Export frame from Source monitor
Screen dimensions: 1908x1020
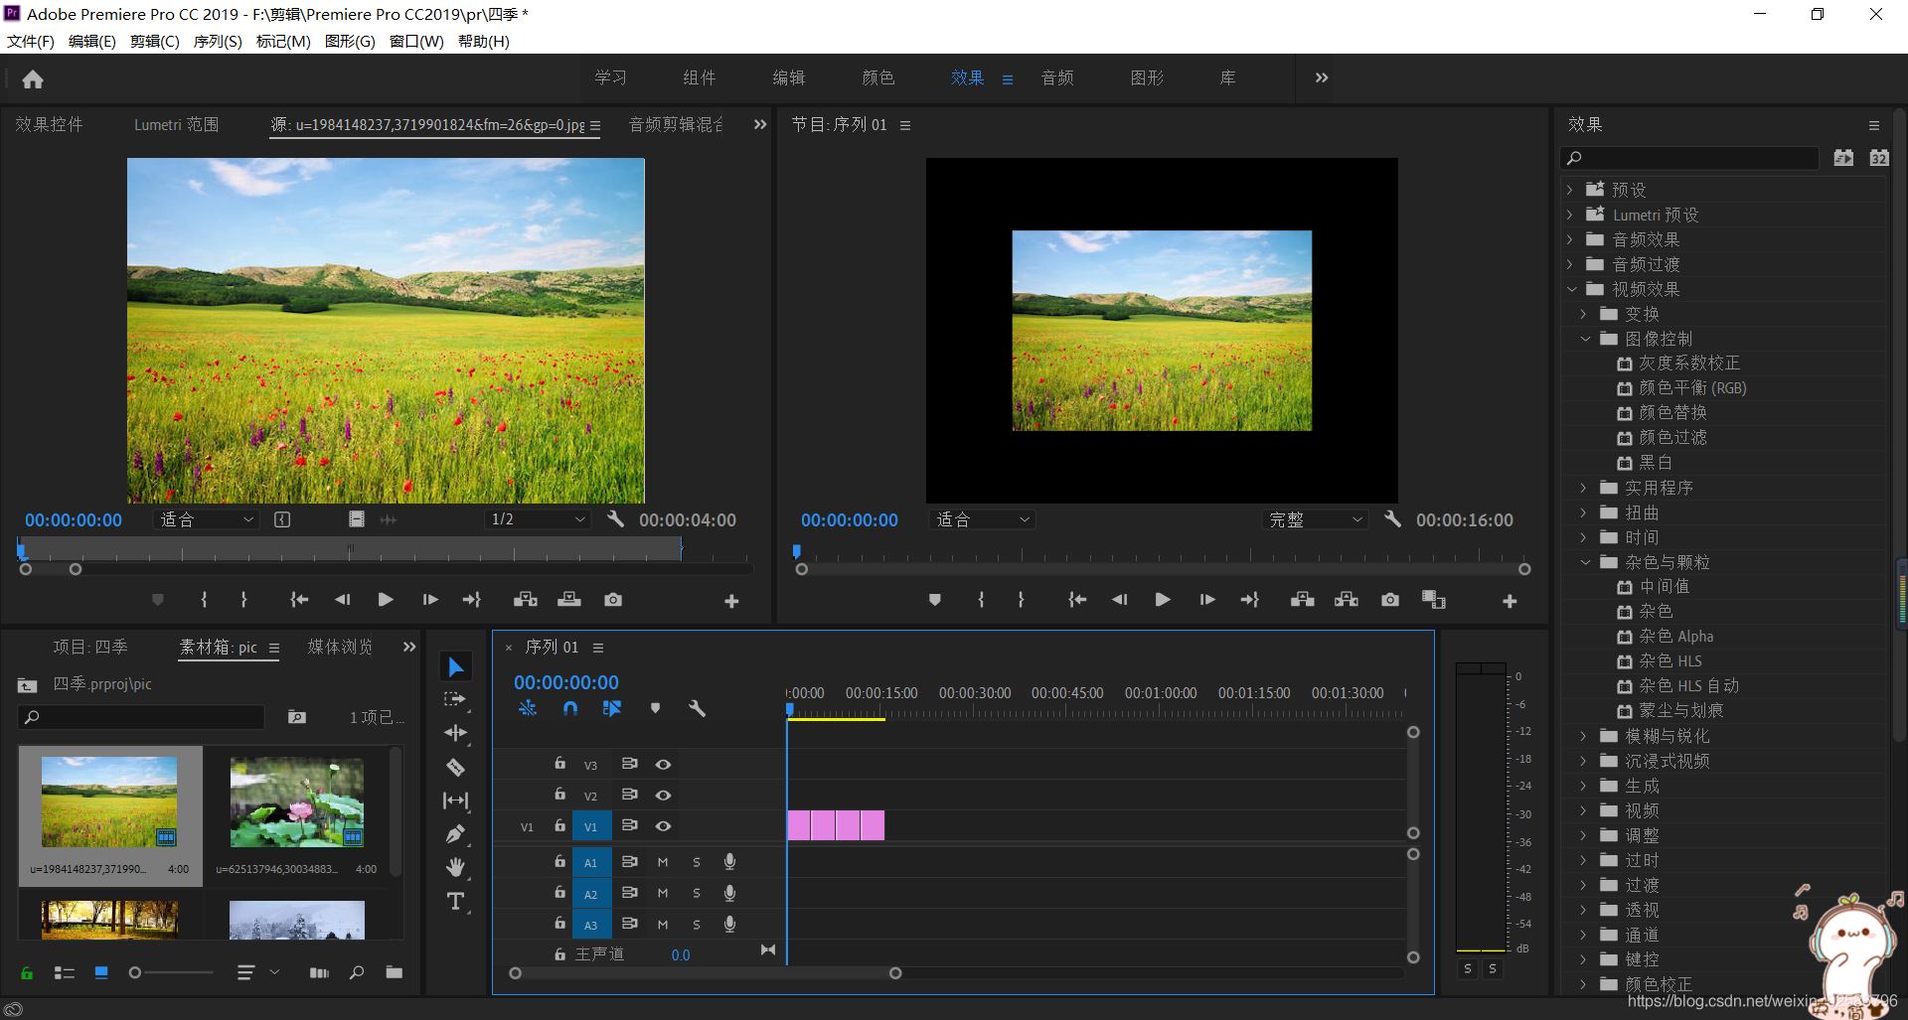click(613, 600)
